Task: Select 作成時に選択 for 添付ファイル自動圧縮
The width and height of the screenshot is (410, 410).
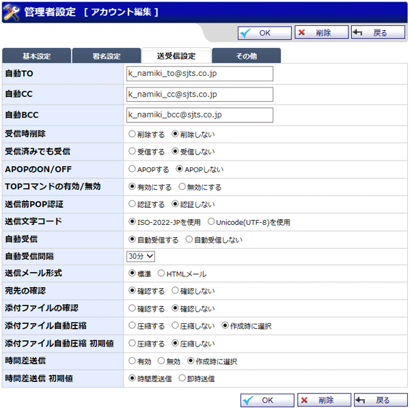Action: 225,325
